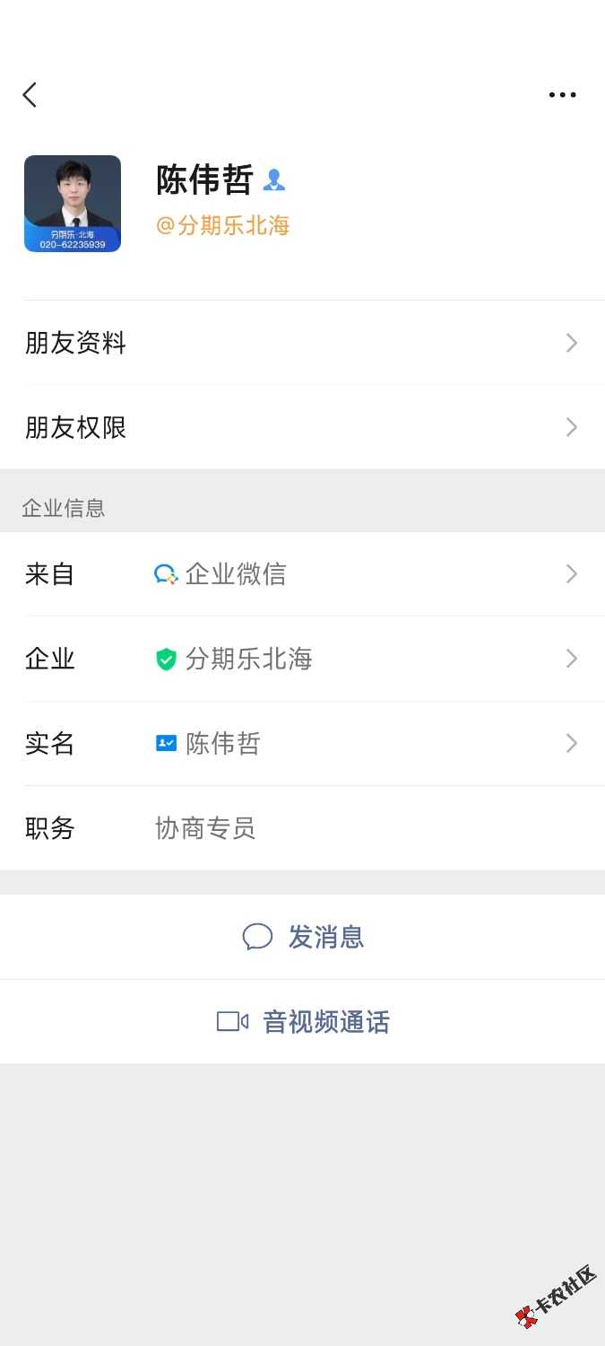Expand the 来自 企业微信 chevron

pos(572,574)
